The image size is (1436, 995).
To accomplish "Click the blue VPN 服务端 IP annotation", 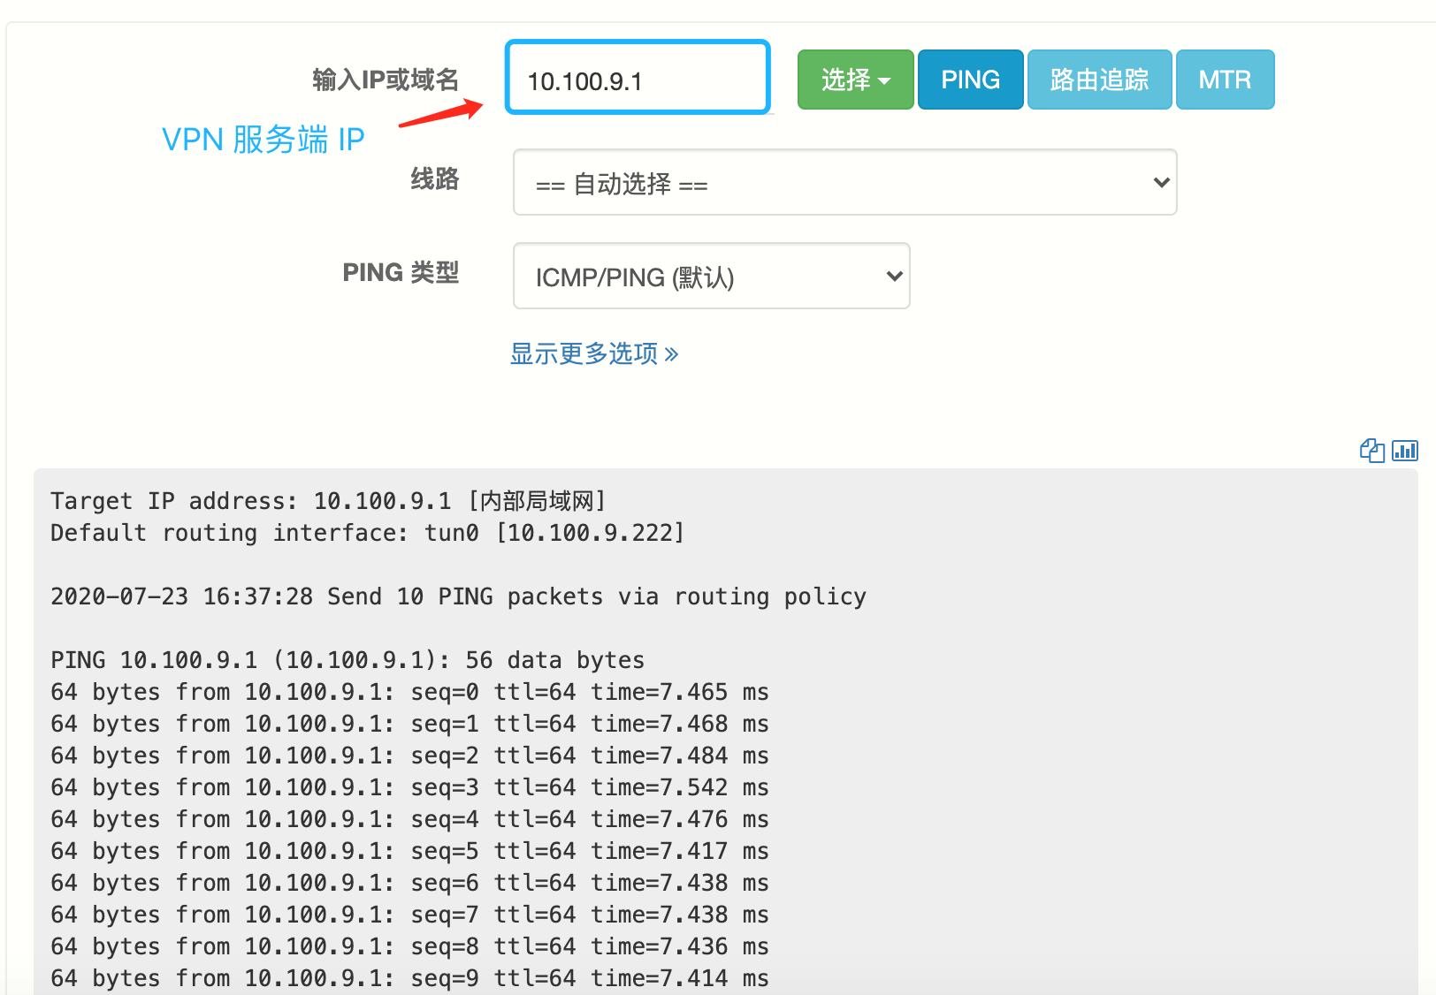I will pos(263,140).
